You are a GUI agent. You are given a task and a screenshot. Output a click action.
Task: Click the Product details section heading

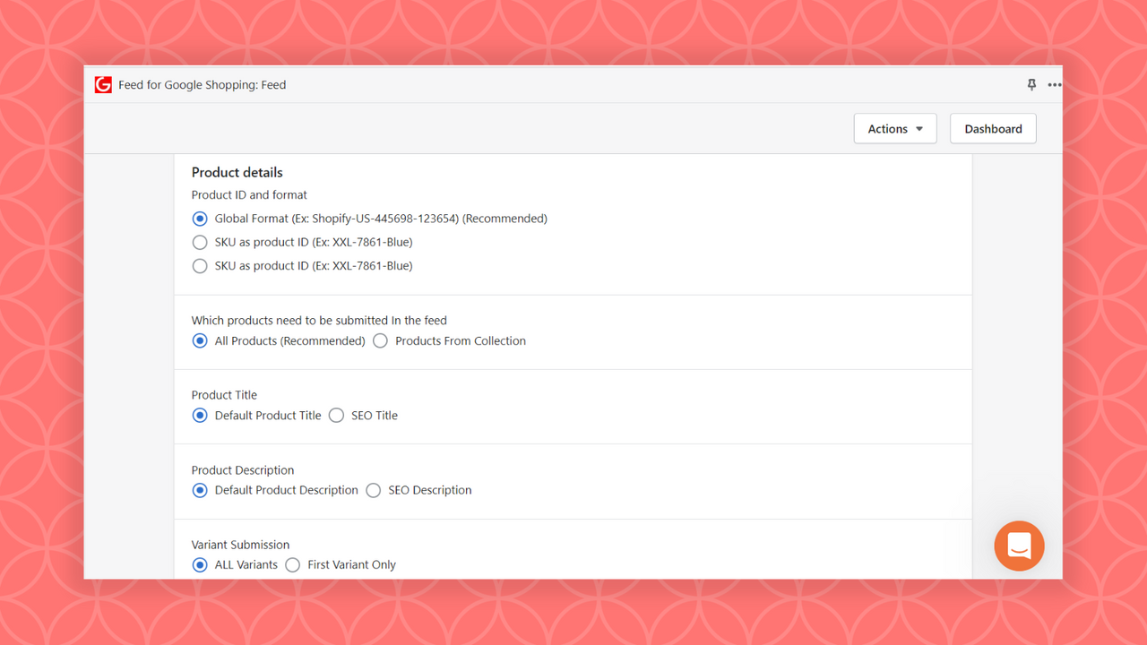[x=237, y=172]
